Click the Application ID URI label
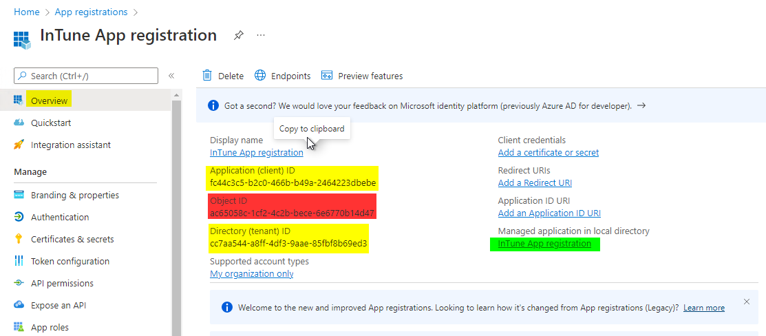Viewport: 766px width, 336px height. [x=534, y=200]
